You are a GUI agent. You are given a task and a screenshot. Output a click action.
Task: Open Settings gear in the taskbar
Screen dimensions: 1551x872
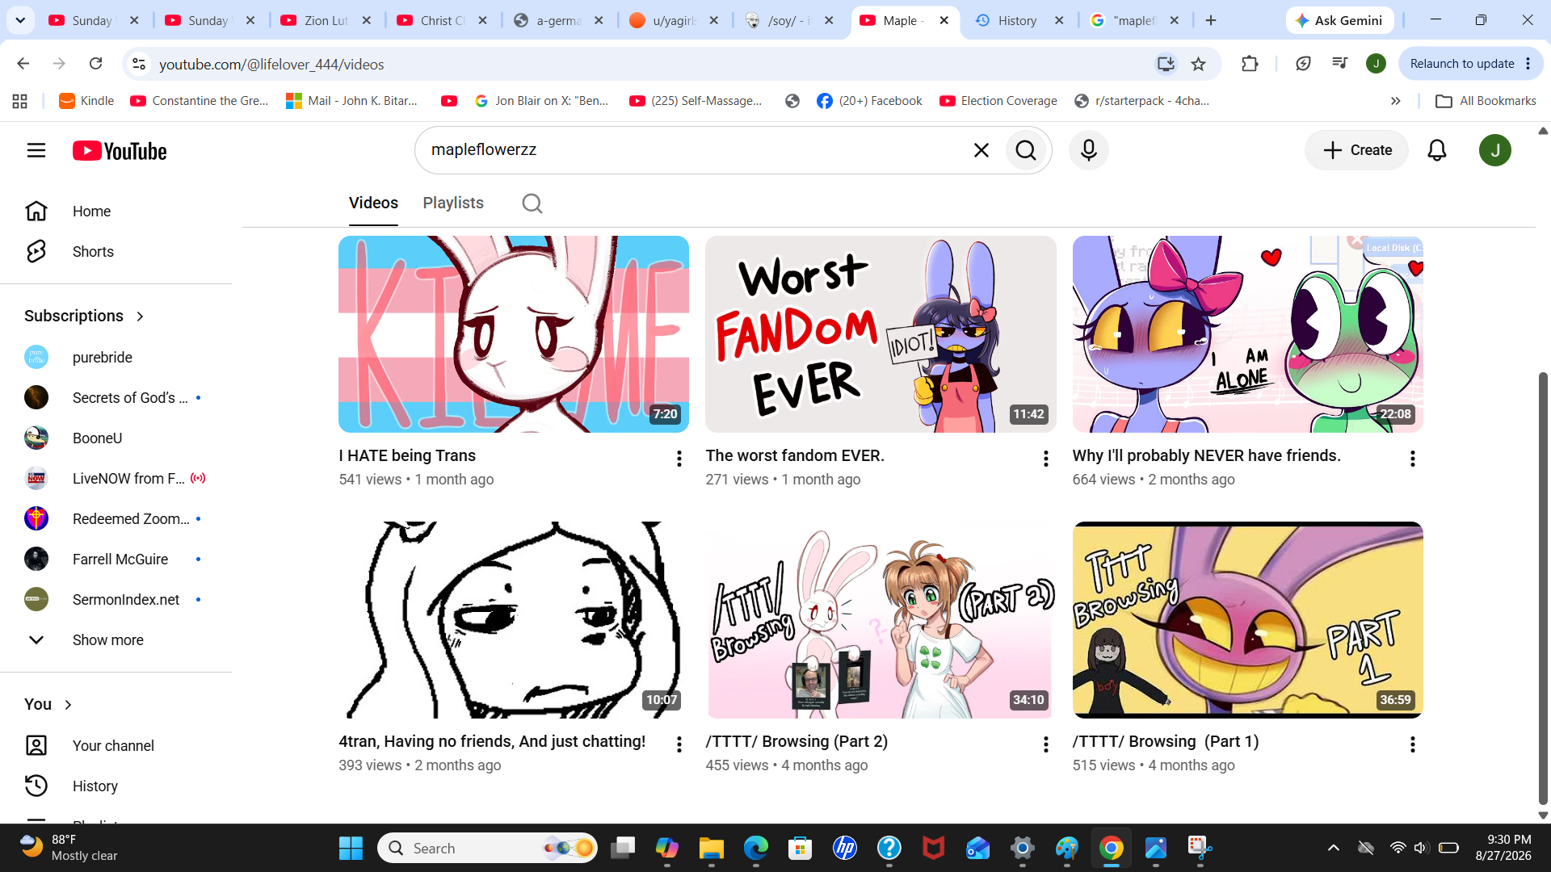(x=1023, y=849)
